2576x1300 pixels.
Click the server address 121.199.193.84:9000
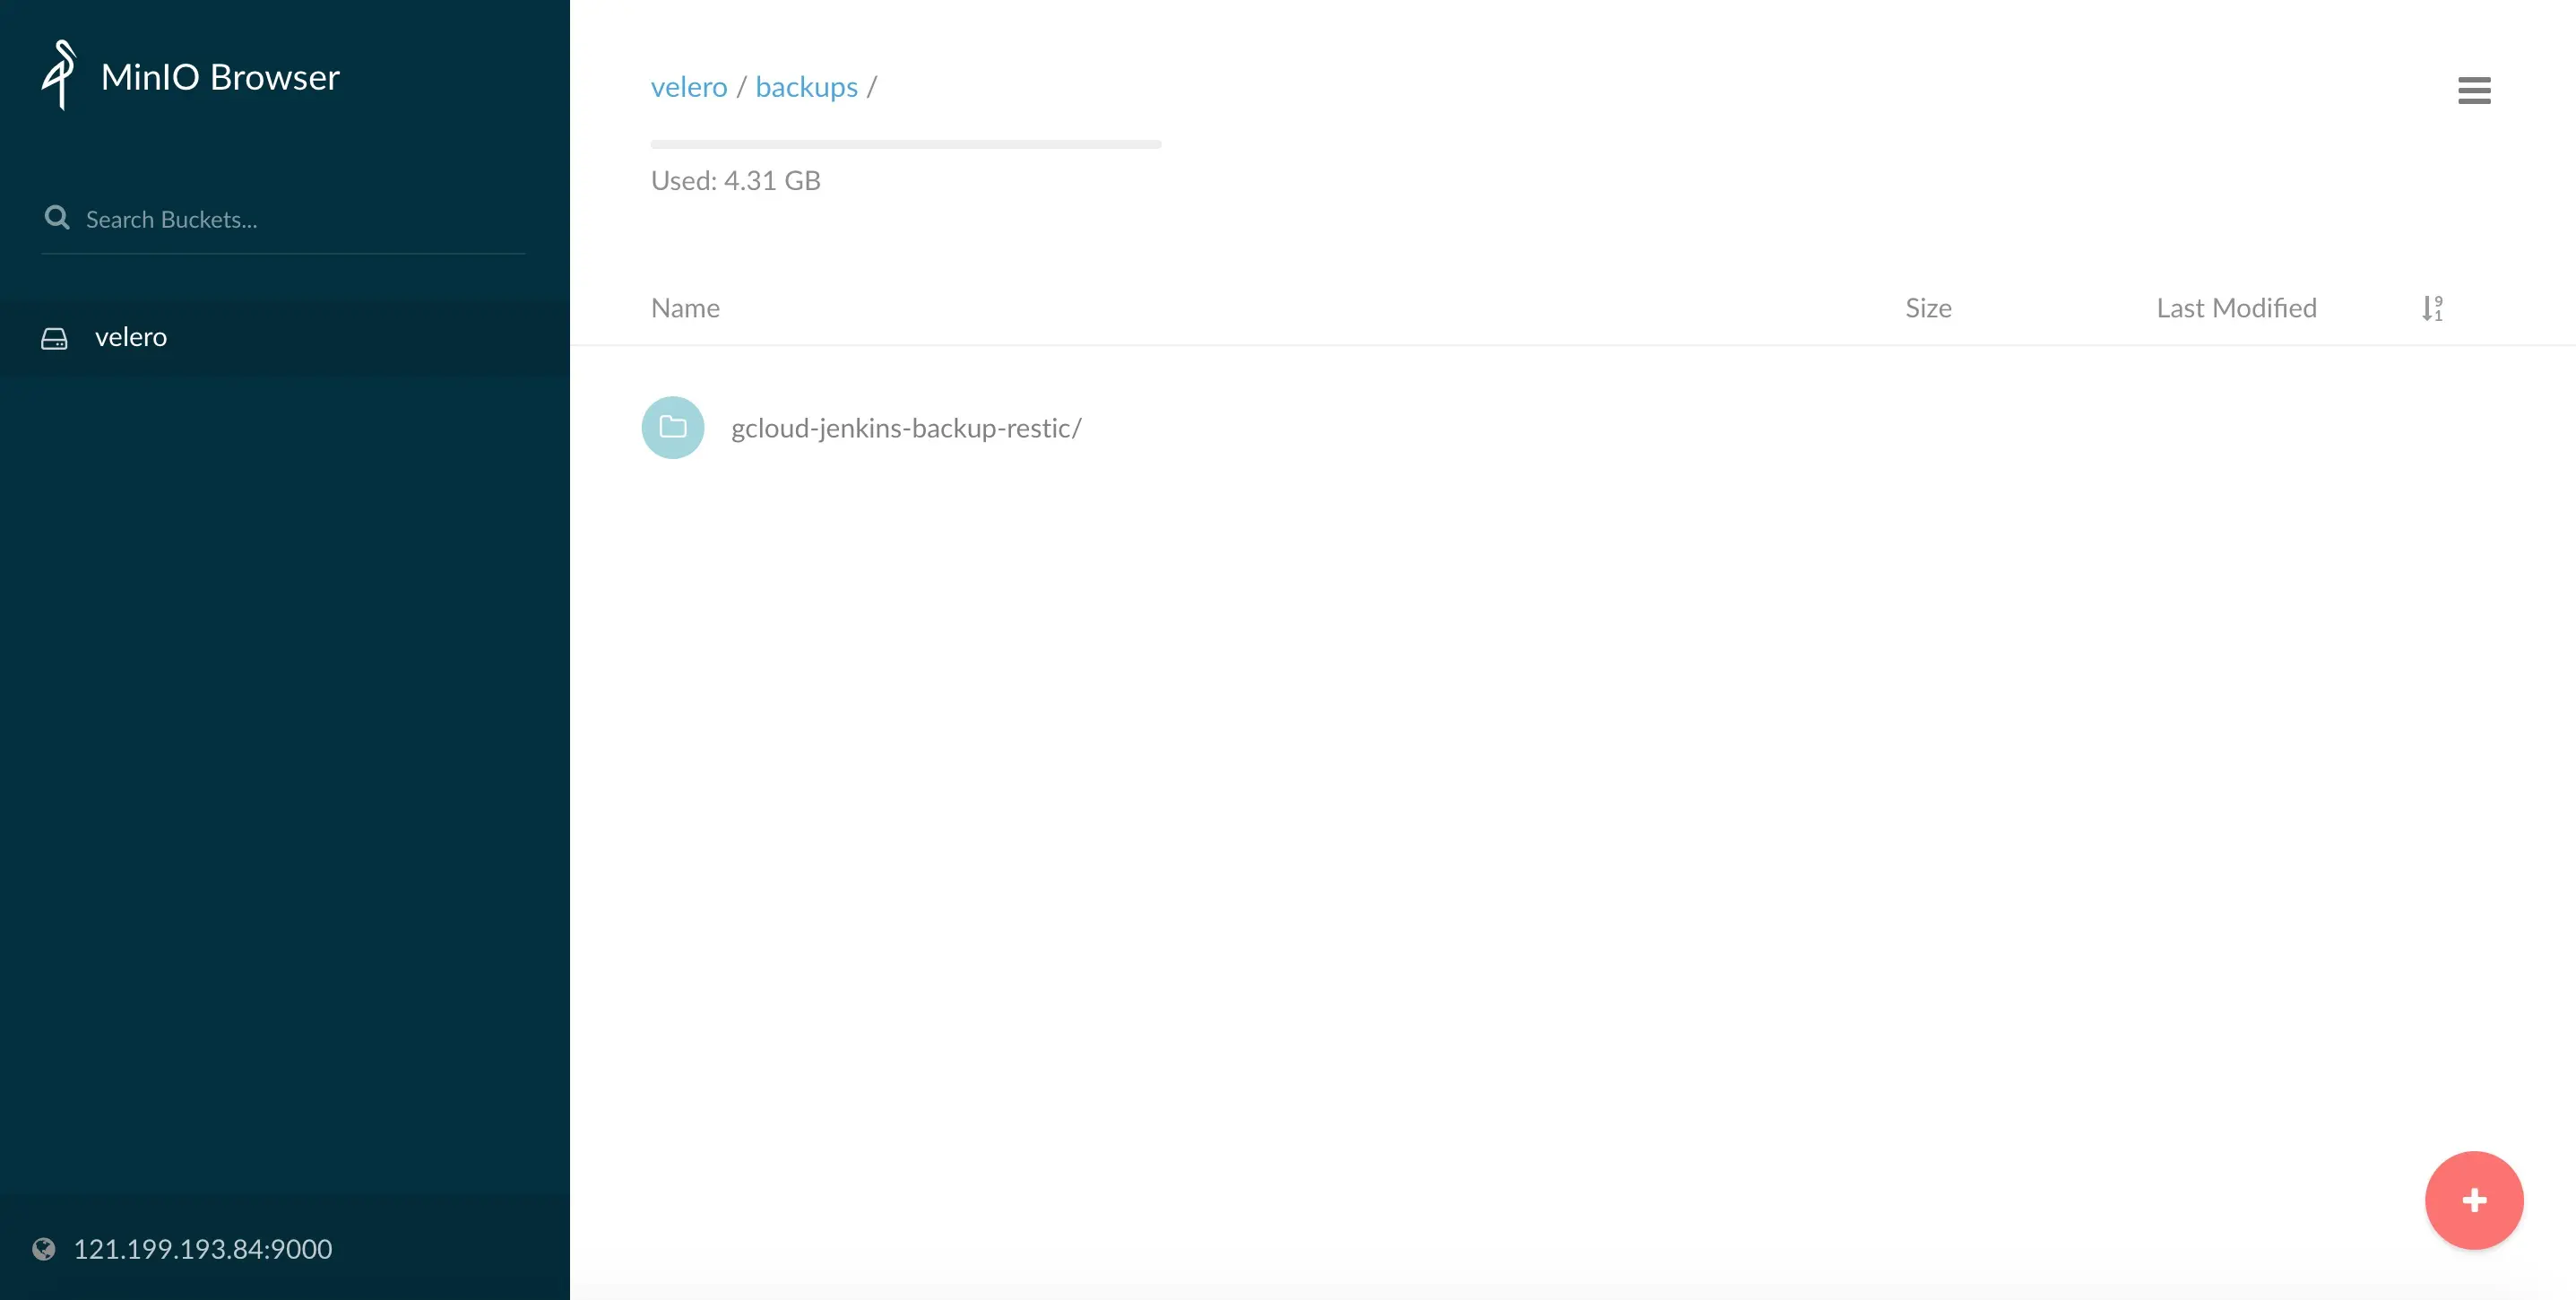(x=203, y=1249)
